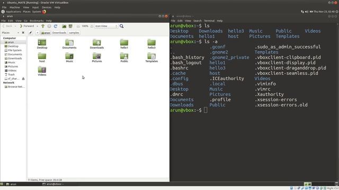Go to samples in path bar

(74, 33)
